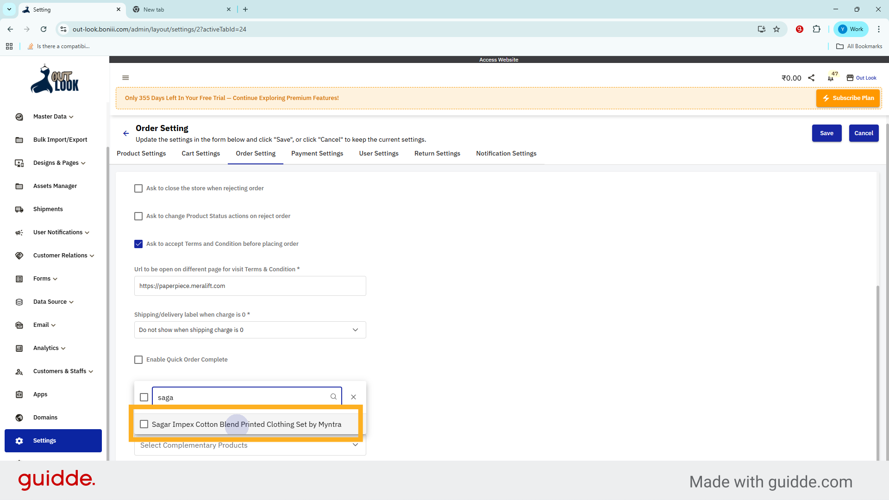Uncheck Ask to accept Terms and Condition

[x=138, y=244]
